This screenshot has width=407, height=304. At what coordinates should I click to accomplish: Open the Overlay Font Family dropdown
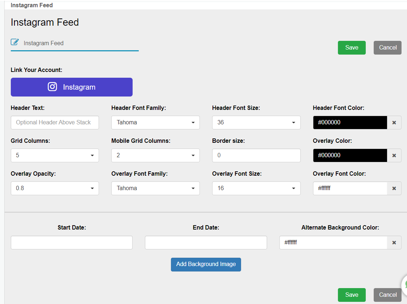(x=155, y=188)
